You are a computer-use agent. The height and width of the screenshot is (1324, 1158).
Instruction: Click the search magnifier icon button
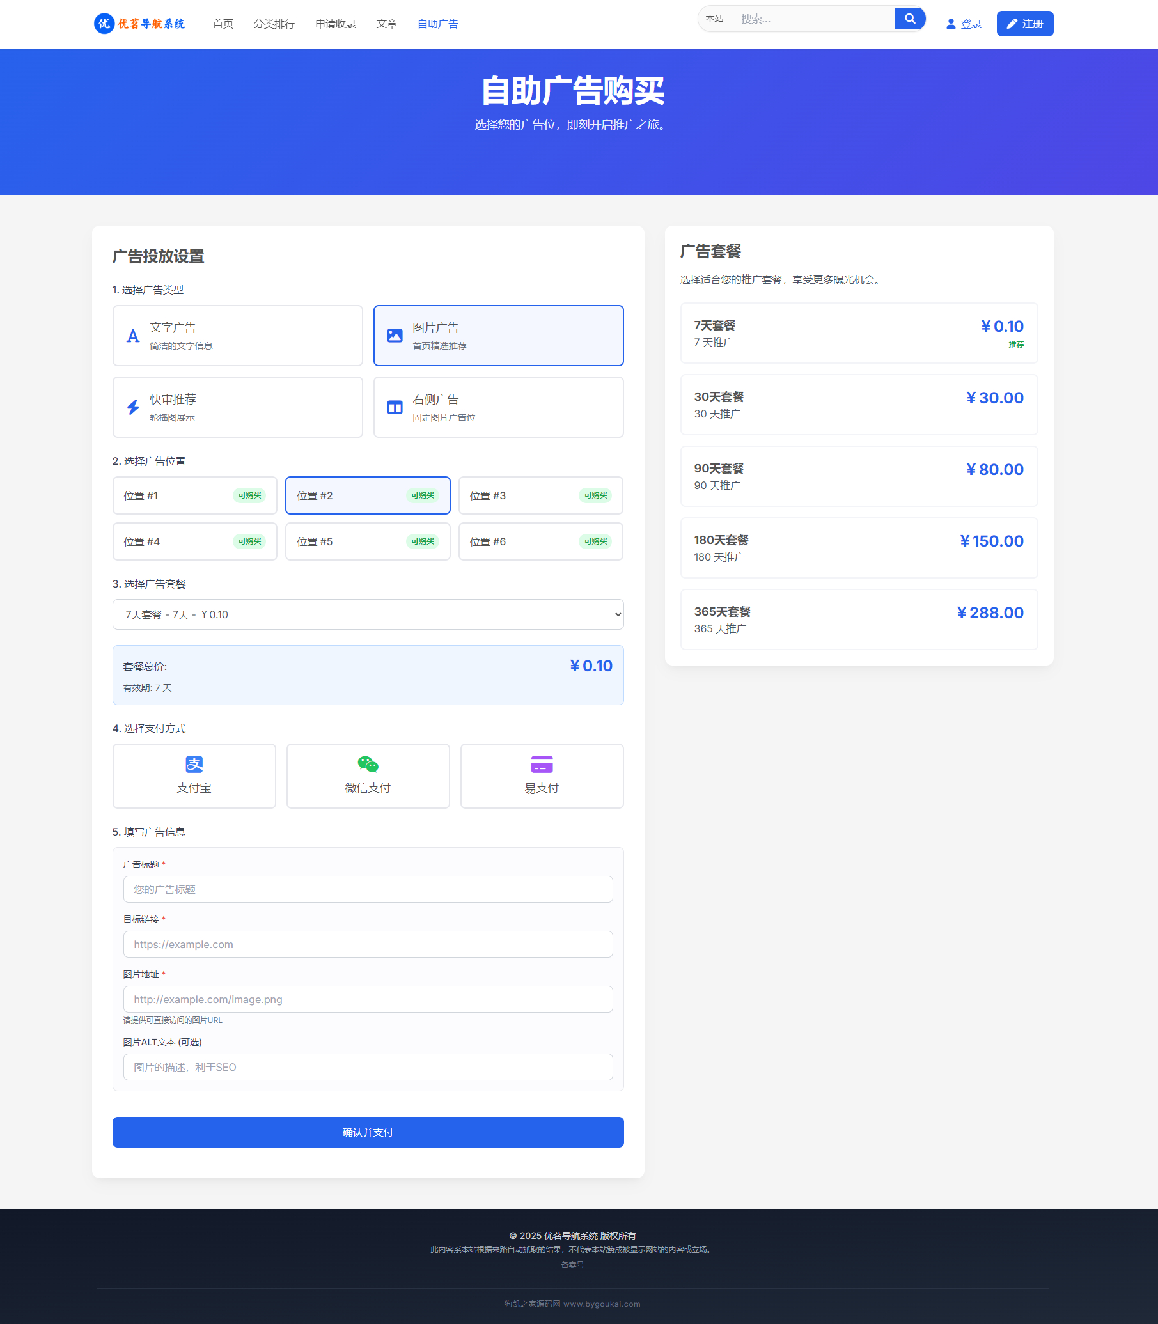coord(909,19)
